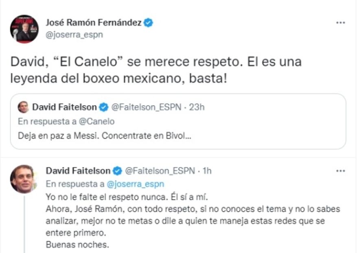
Task: Click David Faitelson's reply avatar
Action: (x=22, y=179)
